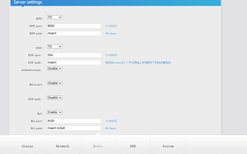Open the Authentication dropdown

[55, 69]
